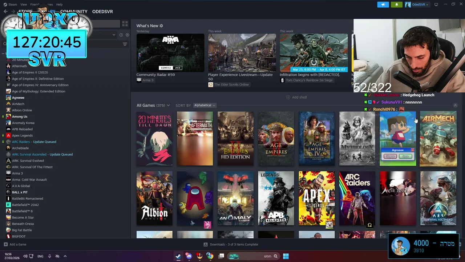The height and width of the screenshot is (262, 465).
Task: Select the ARC Raiders cover
Action: pos(357,198)
